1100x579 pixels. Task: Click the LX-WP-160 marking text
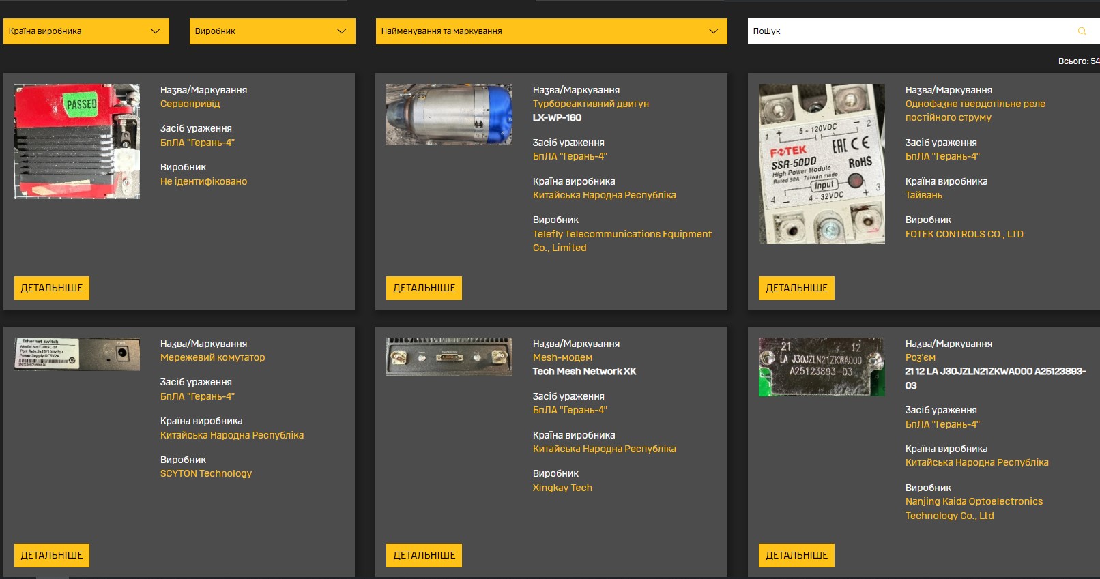coord(557,117)
